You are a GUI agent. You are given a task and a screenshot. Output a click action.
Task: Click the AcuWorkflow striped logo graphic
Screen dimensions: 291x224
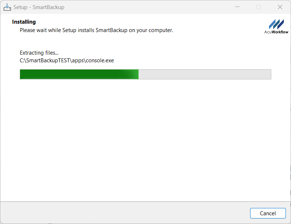click(x=276, y=24)
